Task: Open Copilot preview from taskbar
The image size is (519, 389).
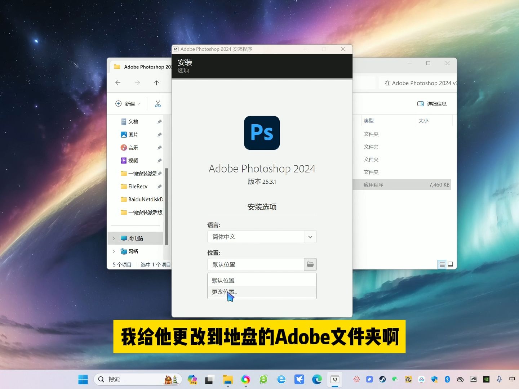Action: [192, 379]
